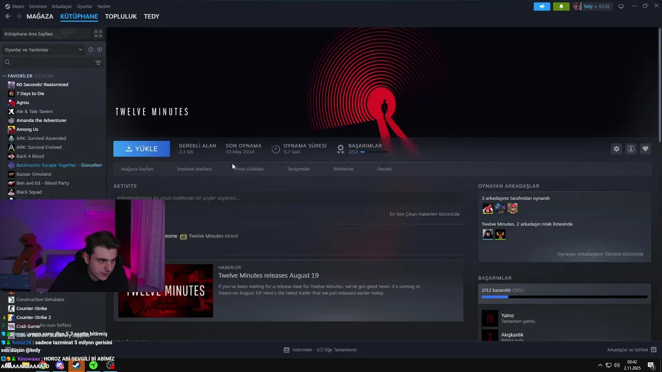
Task: Add Twelve Minutes to favorites heart
Action: (645, 149)
